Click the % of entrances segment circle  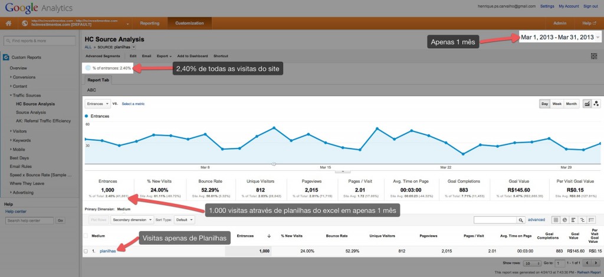point(88,68)
